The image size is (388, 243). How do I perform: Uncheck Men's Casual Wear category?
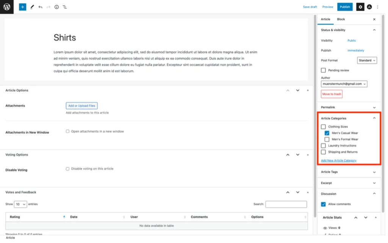click(x=327, y=133)
